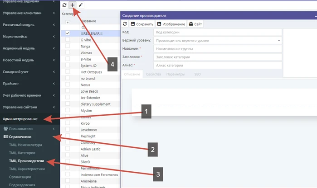Uncheck the checked first manufacturer row

coord(68,33)
